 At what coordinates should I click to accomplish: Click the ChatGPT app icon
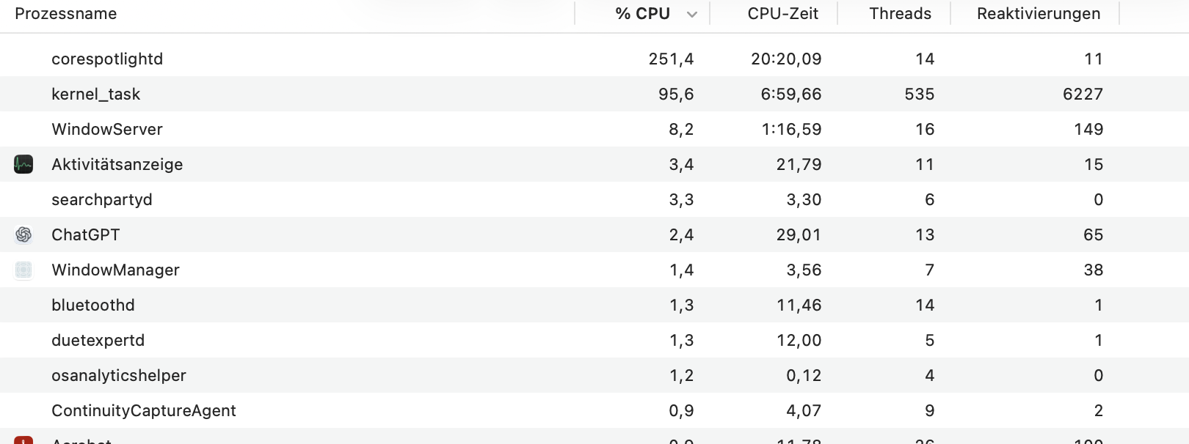[x=23, y=234]
